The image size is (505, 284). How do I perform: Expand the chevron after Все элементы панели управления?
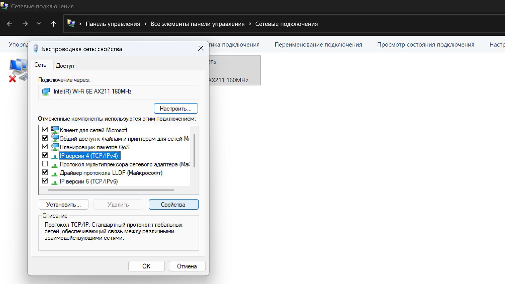tap(250, 24)
